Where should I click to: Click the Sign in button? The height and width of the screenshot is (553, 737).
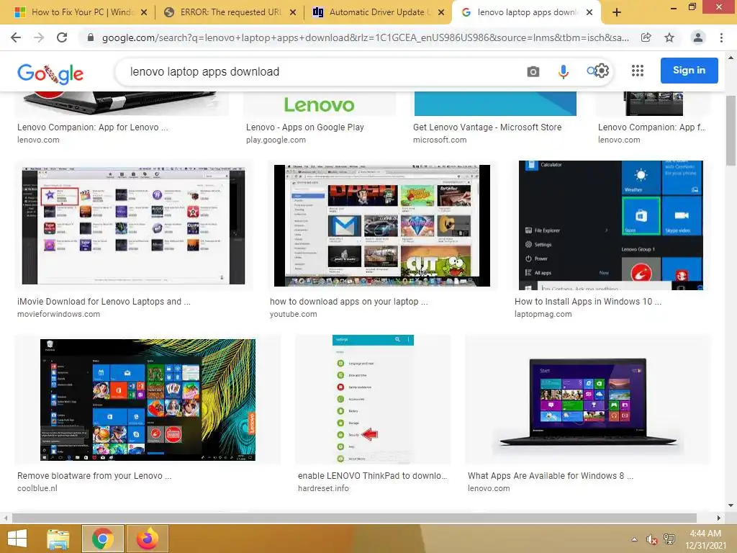[x=689, y=71]
